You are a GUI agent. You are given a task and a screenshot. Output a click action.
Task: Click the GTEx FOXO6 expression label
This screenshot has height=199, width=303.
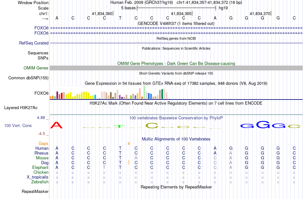tap(41, 93)
